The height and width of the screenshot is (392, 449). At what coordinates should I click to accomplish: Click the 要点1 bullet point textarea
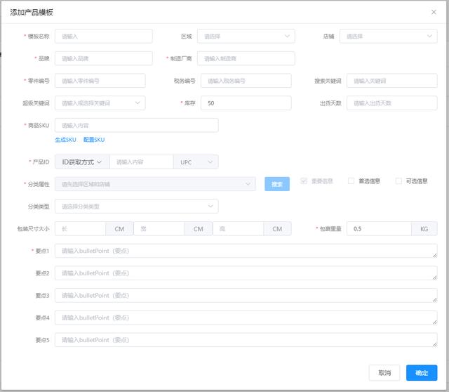coord(246,251)
